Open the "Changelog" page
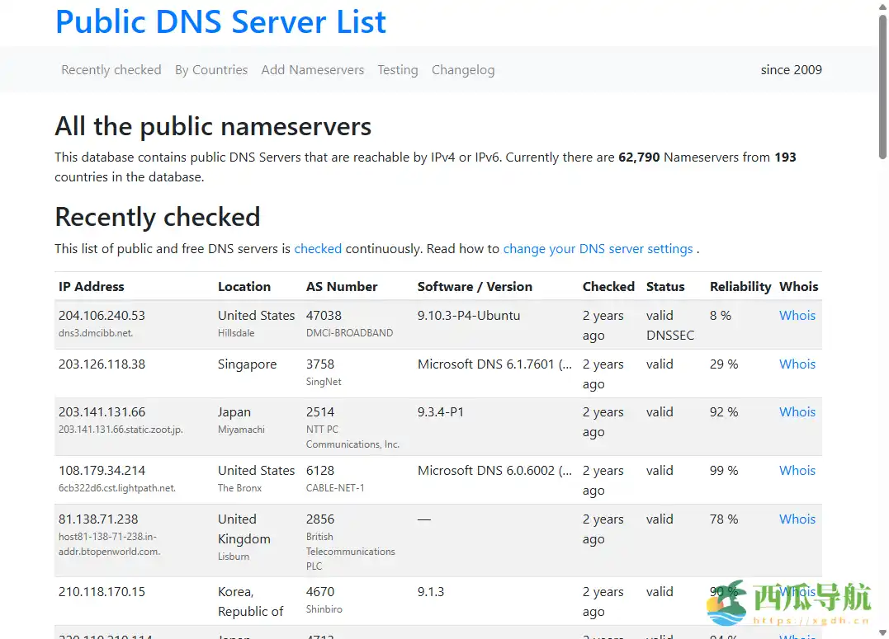 point(462,70)
